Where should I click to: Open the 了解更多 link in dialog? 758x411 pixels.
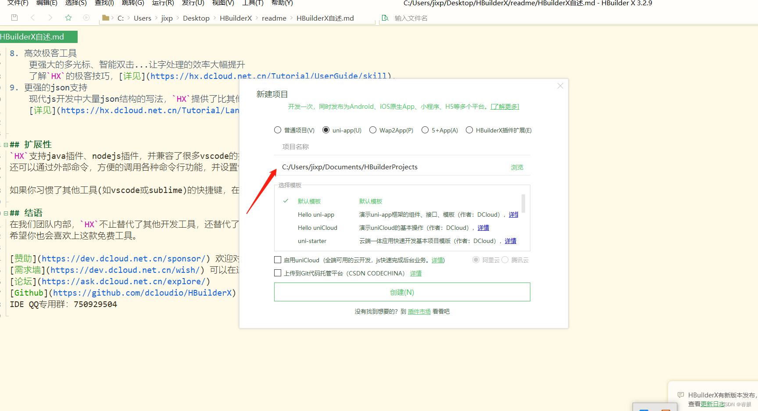coord(505,107)
